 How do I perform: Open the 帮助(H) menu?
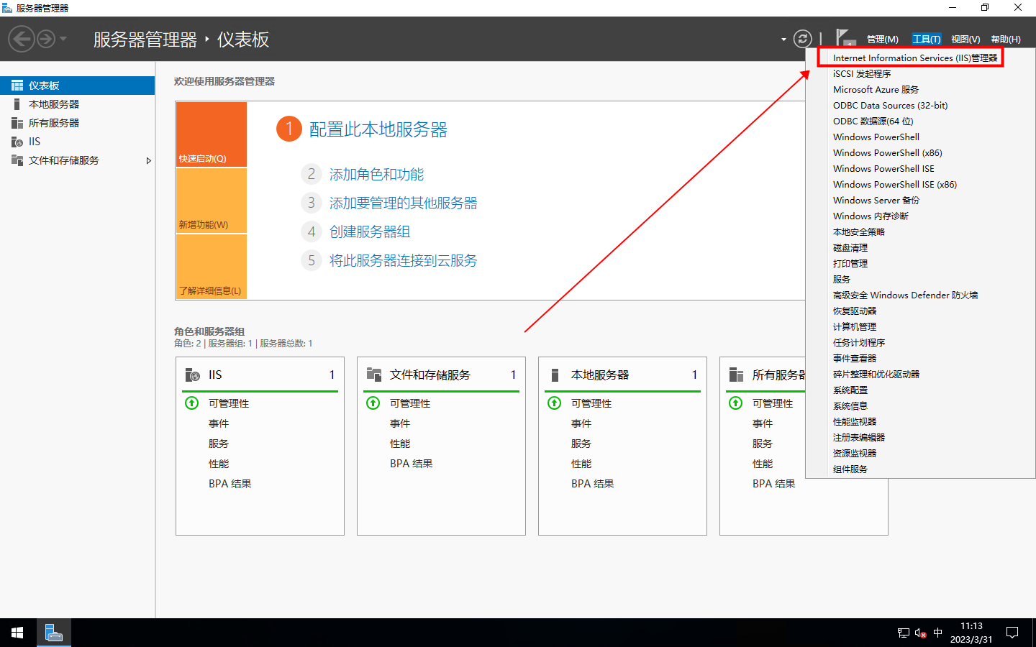click(x=1006, y=40)
